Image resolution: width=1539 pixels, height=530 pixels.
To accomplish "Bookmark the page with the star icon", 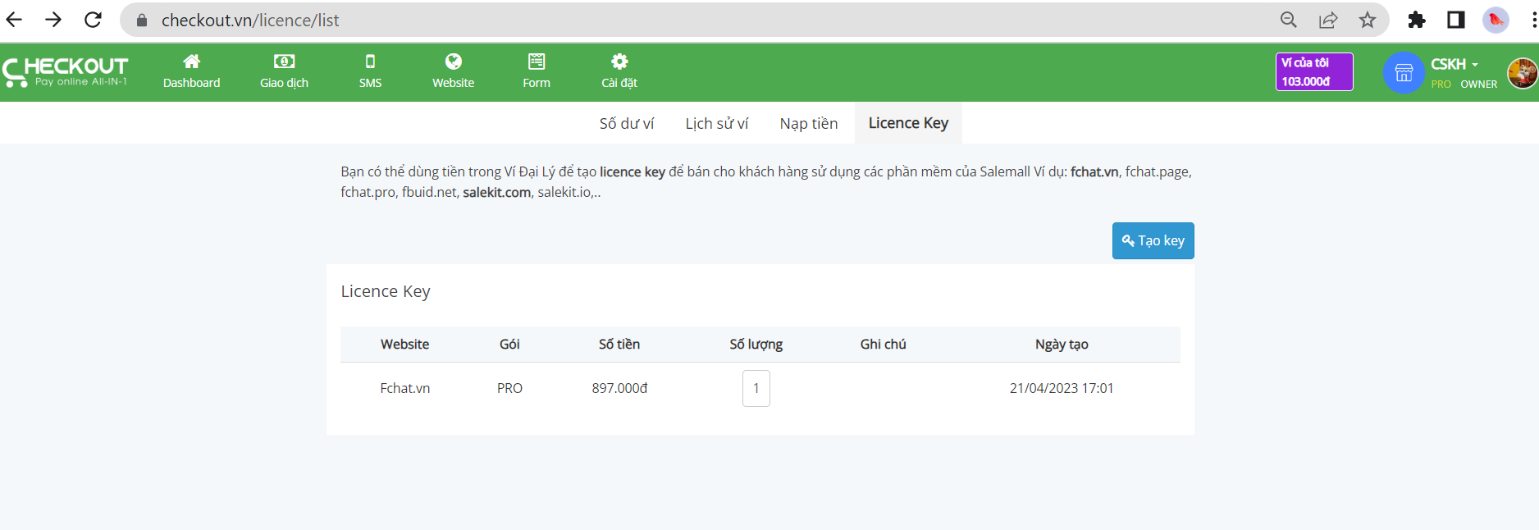I will 1367,20.
